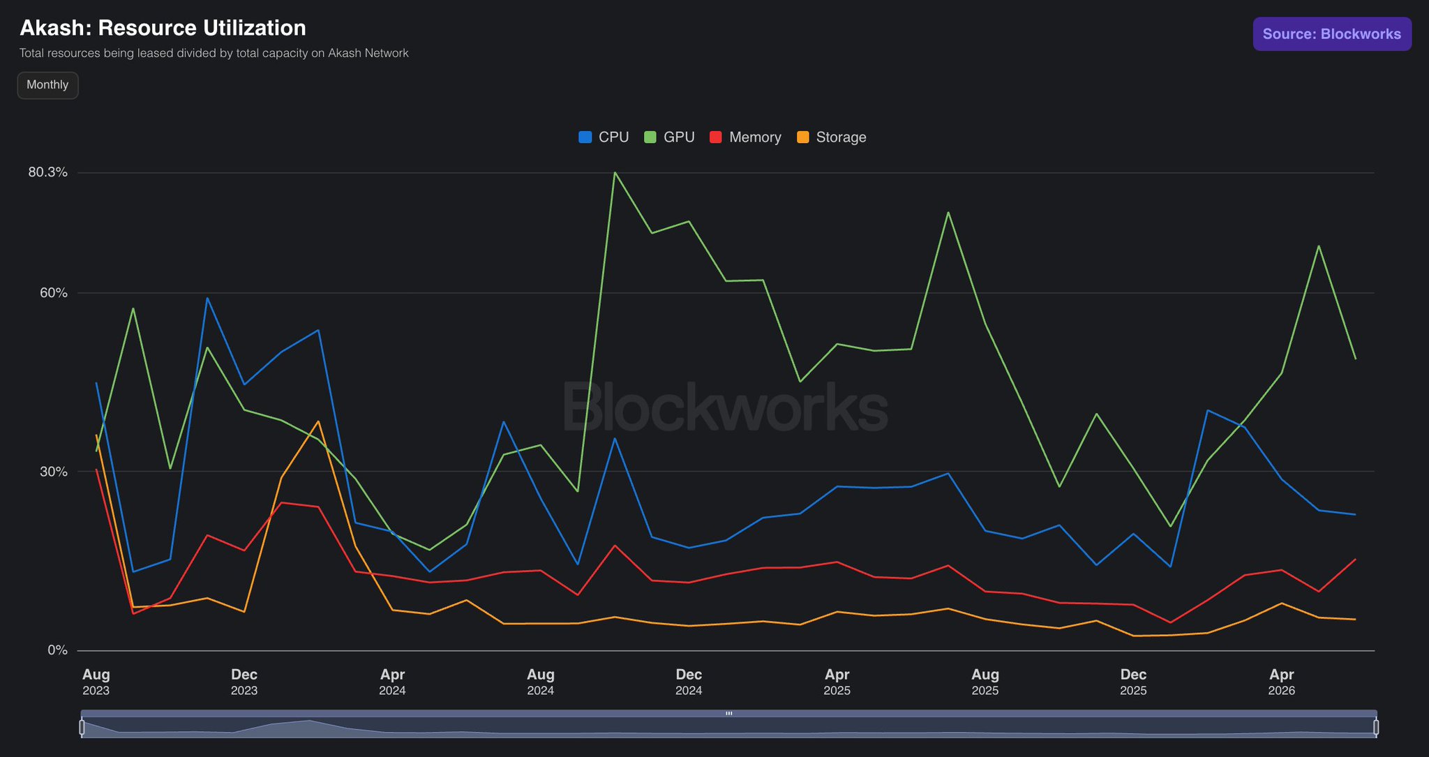Image resolution: width=1429 pixels, height=757 pixels.
Task: Toggle the CPU series legend label
Action: coord(614,137)
